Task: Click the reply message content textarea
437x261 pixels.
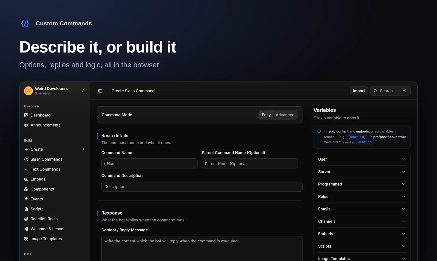Action: click(x=202, y=248)
